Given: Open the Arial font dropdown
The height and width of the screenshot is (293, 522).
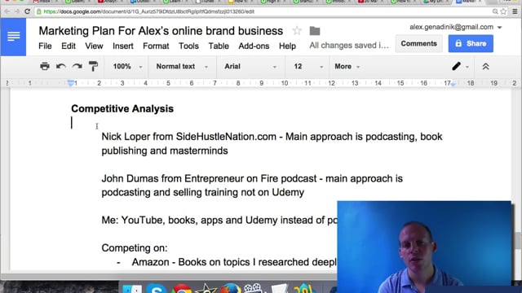Looking at the screenshot, I should [x=250, y=67].
